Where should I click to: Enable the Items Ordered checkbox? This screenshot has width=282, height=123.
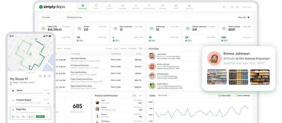(236, 96)
